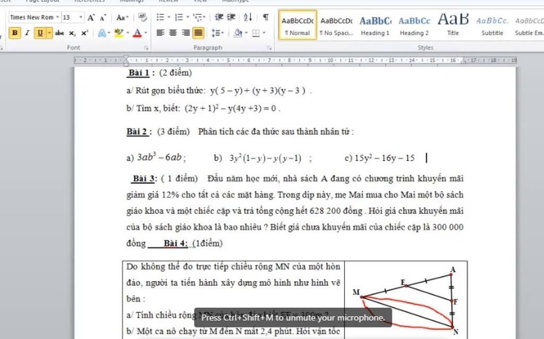Expand the Shading color dropdown arrow
Screen dimensions: 544x339
pos(246,33)
